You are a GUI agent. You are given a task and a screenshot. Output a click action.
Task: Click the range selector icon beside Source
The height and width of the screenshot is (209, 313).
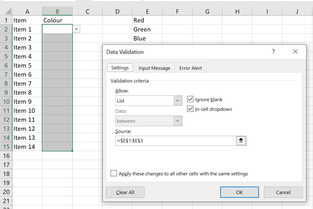(241, 141)
